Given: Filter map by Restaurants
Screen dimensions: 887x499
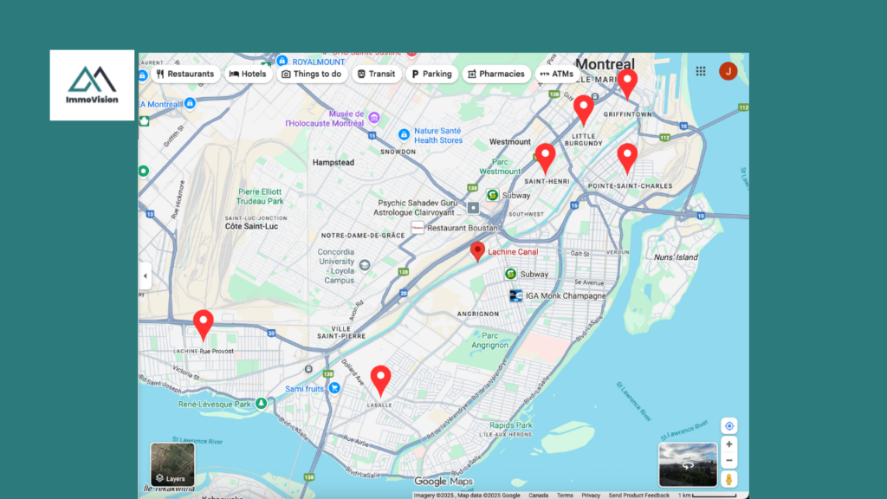Looking at the screenshot, I should 185,75.
